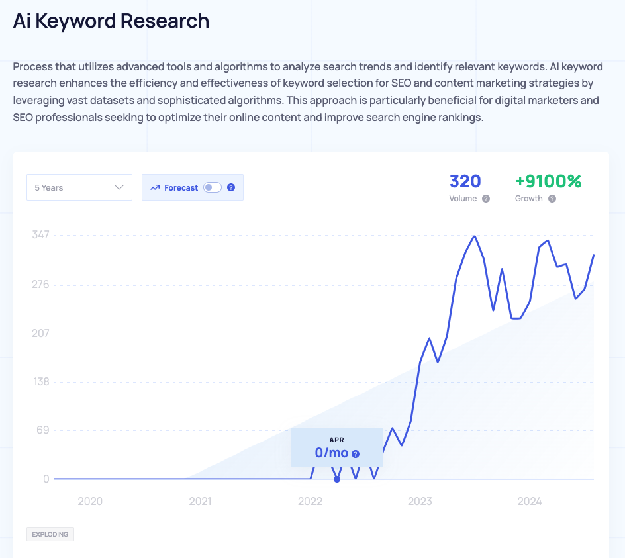Open the 5 Years time range dropdown

79,187
